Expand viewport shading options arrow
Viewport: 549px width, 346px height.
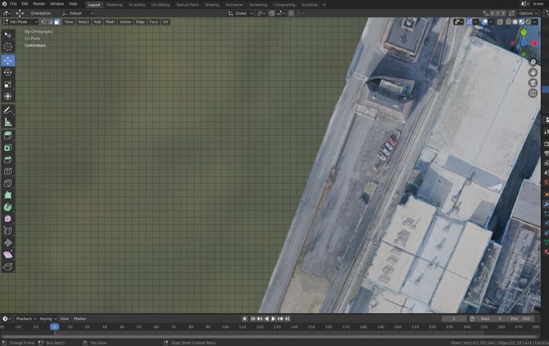coord(535,22)
